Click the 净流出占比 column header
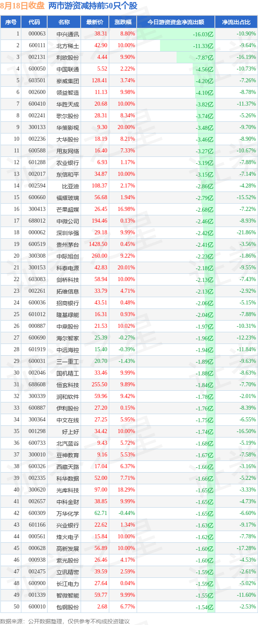Screen dimensions: 258x625 tap(236, 22)
